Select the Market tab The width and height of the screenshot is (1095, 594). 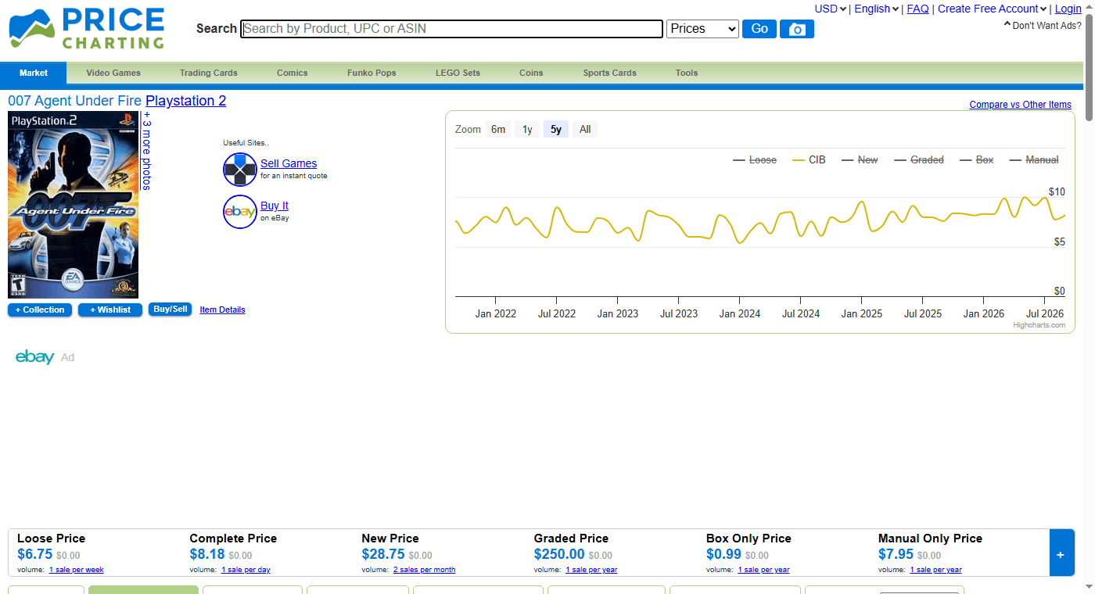(34, 73)
